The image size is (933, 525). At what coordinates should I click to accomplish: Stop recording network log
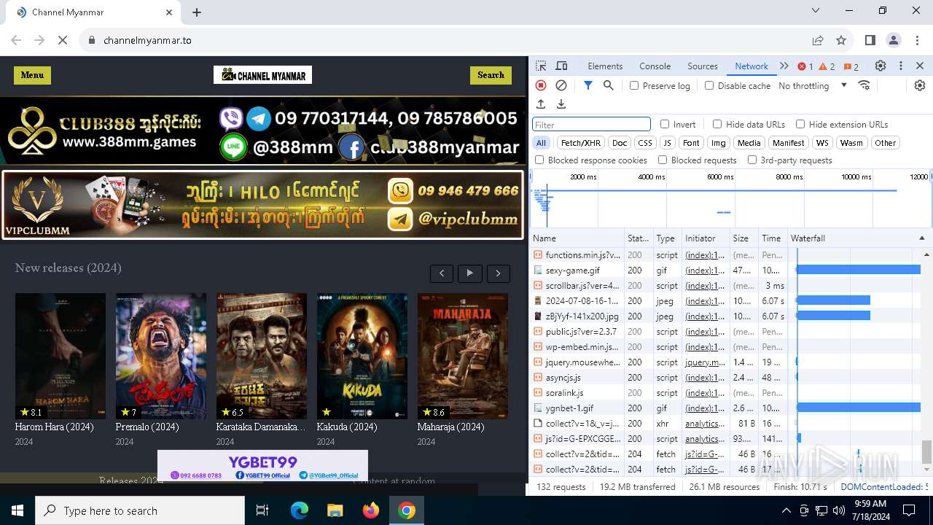click(x=541, y=85)
